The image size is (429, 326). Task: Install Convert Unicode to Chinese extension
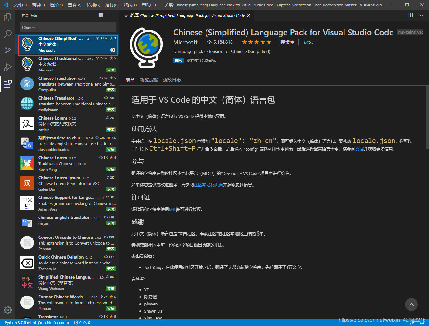(x=111, y=249)
